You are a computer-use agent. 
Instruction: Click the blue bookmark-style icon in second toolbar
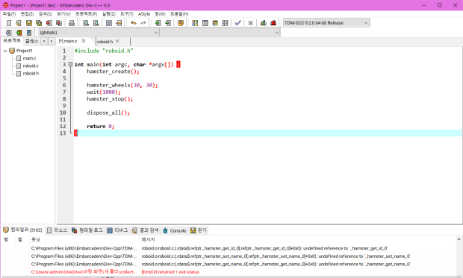click(x=29, y=33)
